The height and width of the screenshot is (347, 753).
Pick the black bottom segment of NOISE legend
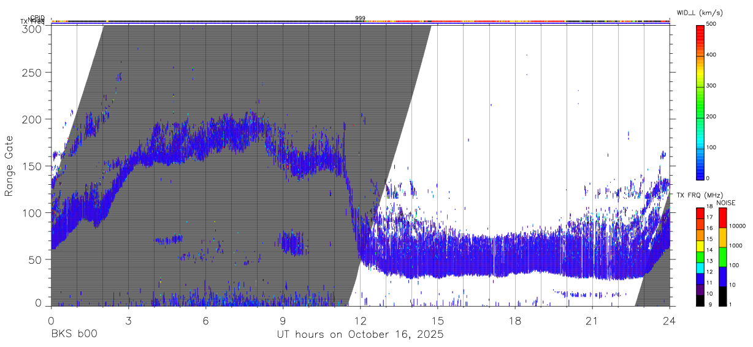pyautogui.click(x=722, y=296)
